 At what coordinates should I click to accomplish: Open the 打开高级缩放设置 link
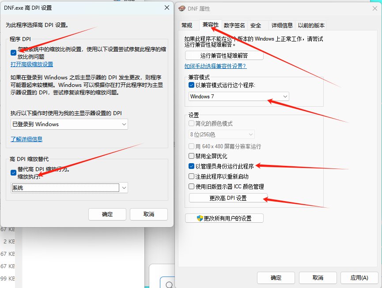[32, 64]
